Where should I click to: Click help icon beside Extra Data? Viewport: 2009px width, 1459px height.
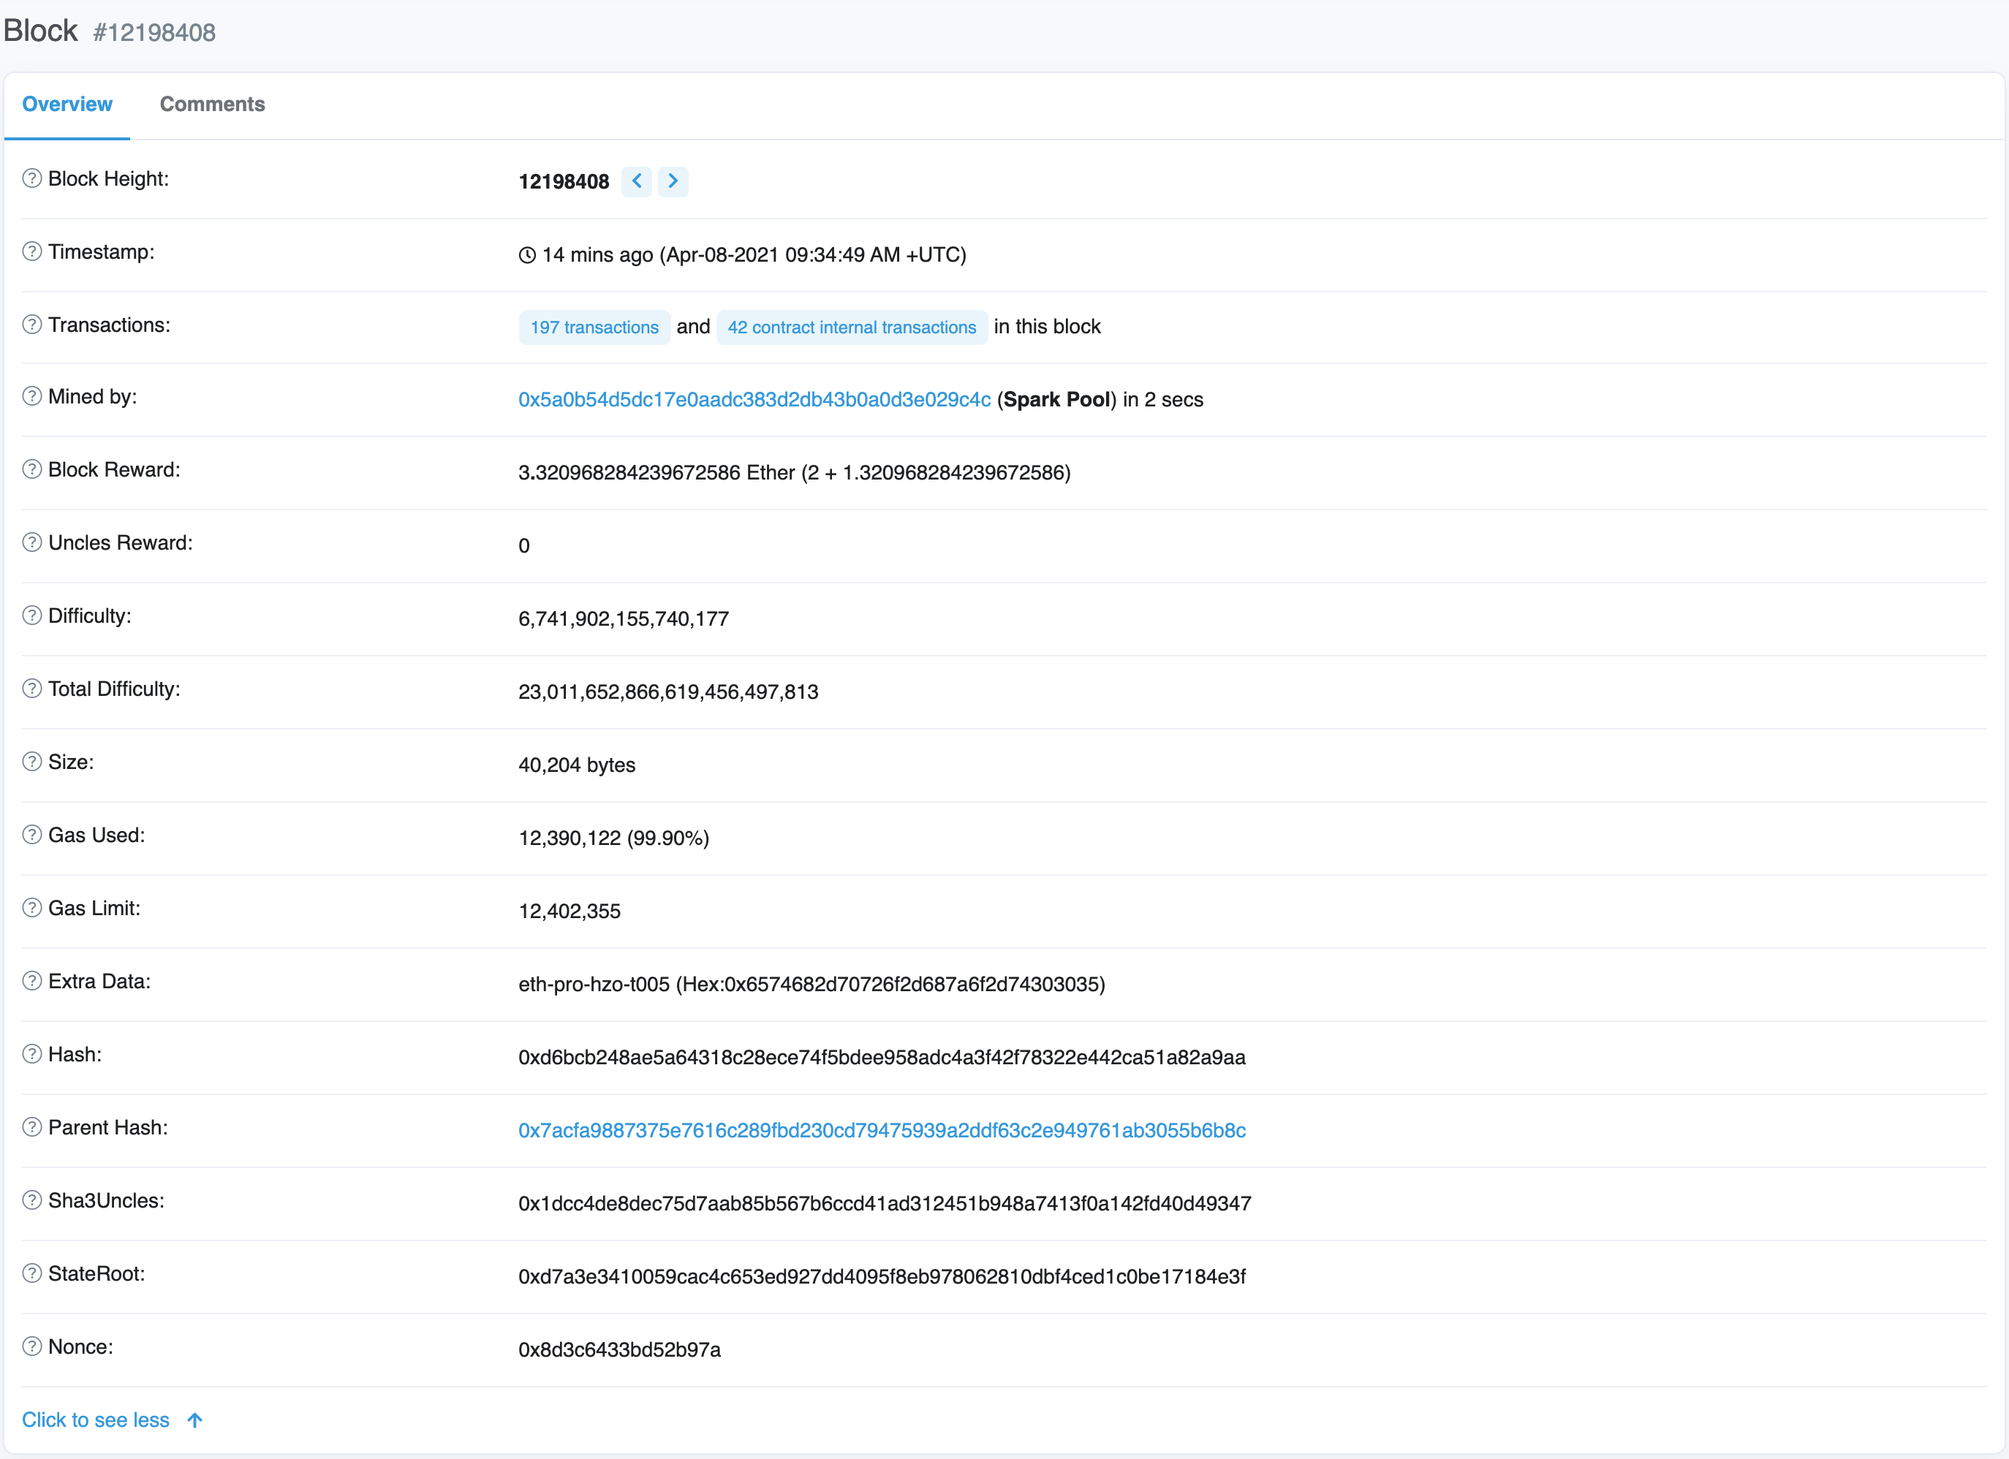tap(32, 982)
